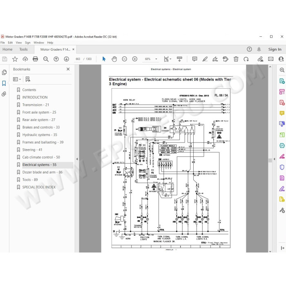Open Export PDF tool in right pane
286x286 pixels.
pyautogui.click(x=282, y=81)
